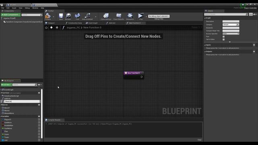
Task: Open the debug object selection dropdown
Action: point(159,16)
